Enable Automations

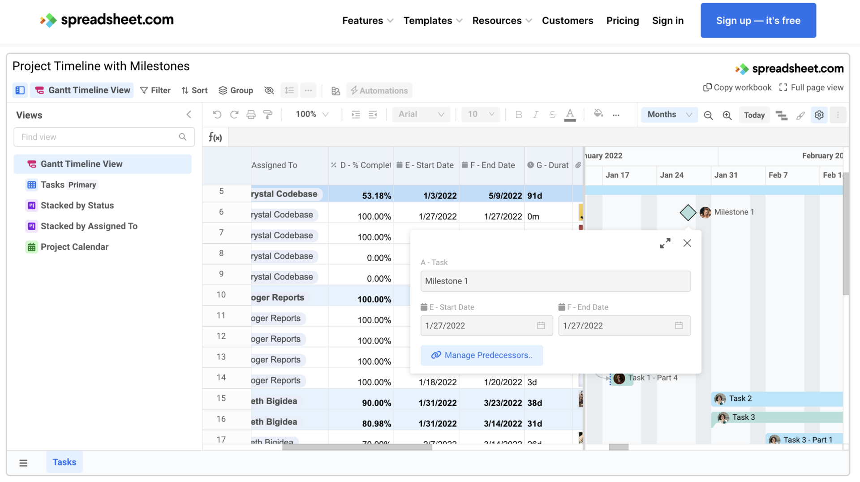point(379,90)
